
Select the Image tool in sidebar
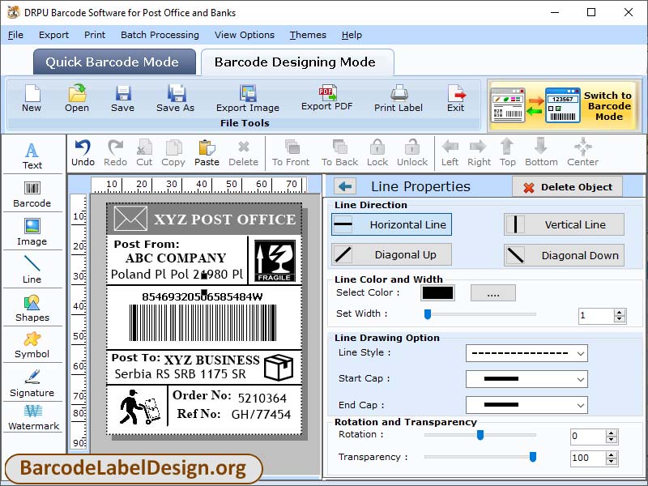32,232
